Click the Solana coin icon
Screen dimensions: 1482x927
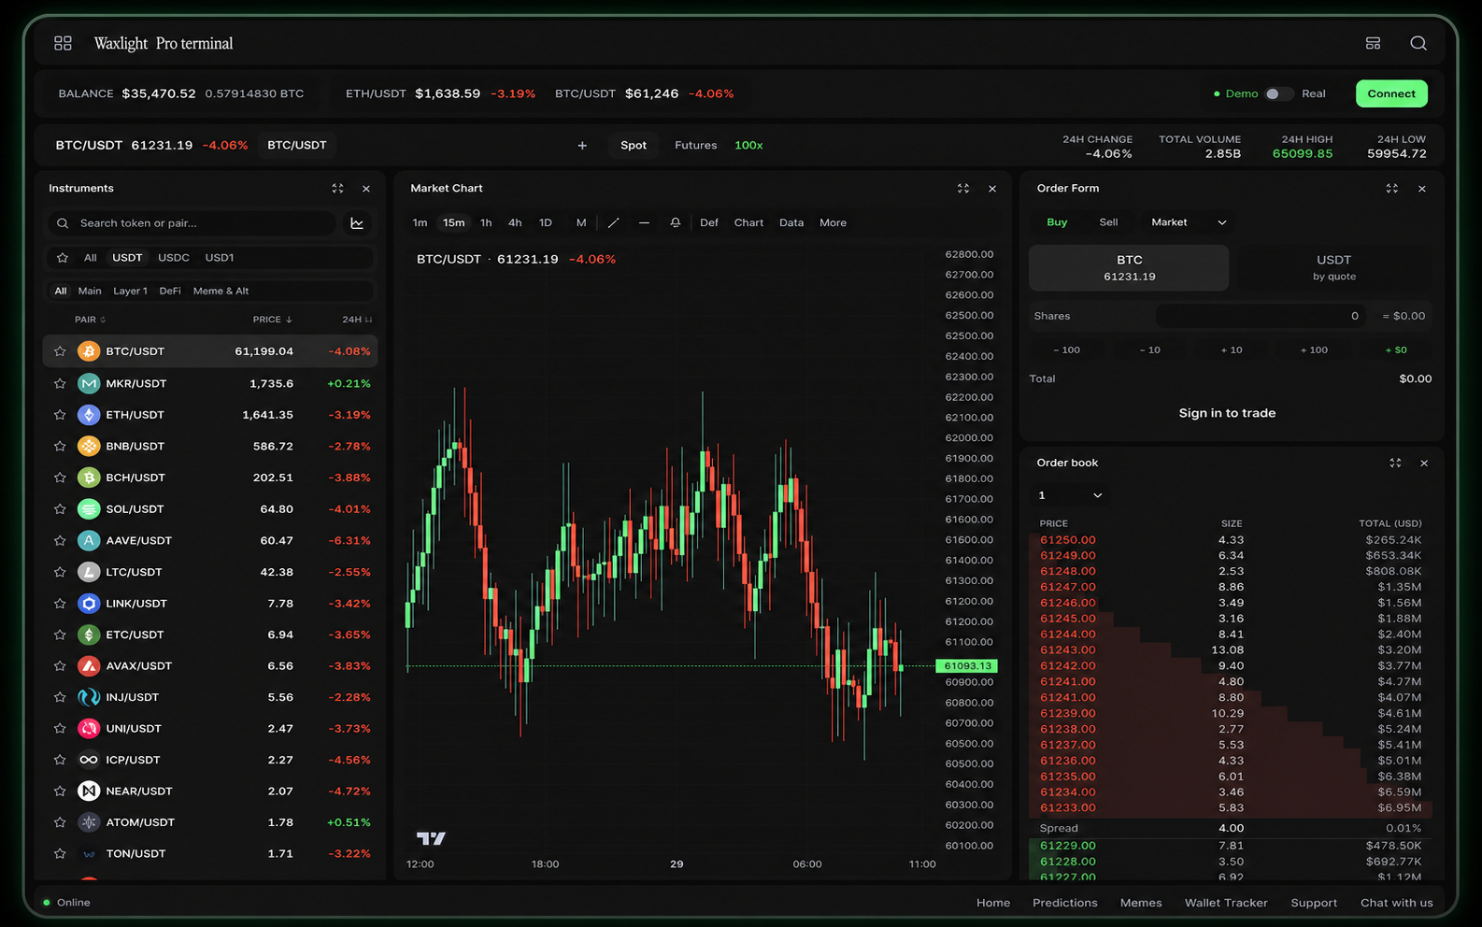[x=89, y=509]
